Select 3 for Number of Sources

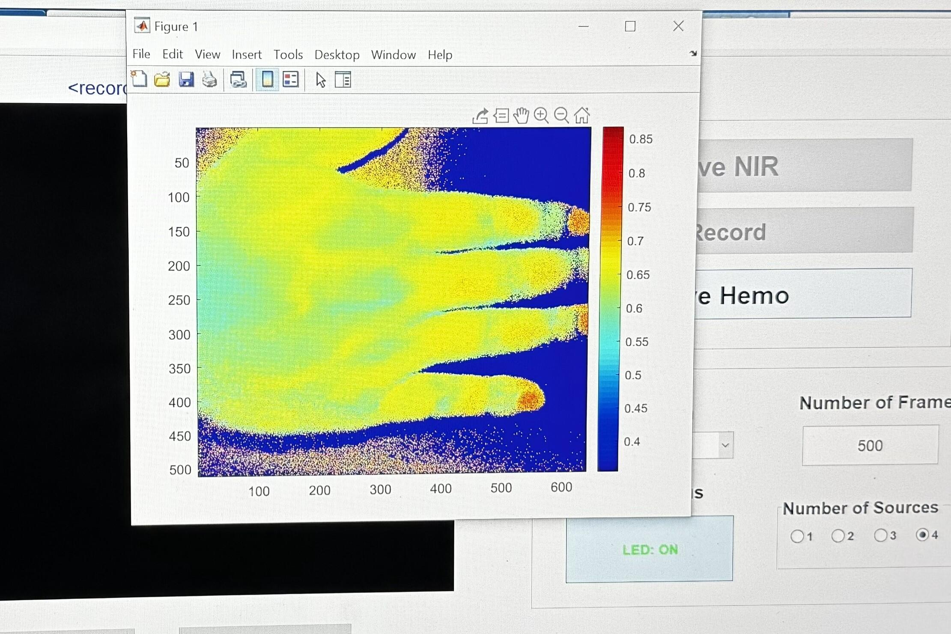[x=881, y=535]
